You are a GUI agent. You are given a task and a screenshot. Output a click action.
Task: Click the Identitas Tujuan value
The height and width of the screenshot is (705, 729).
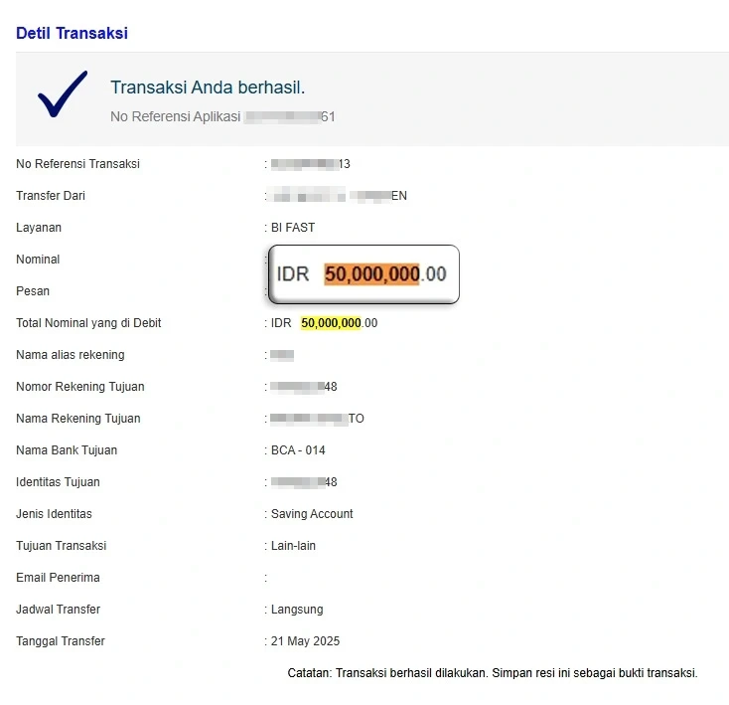(x=304, y=482)
